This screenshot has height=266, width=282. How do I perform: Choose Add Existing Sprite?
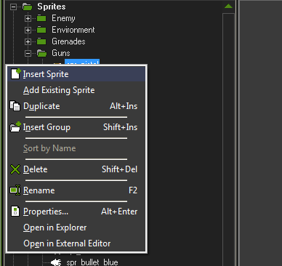[x=76, y=90]
